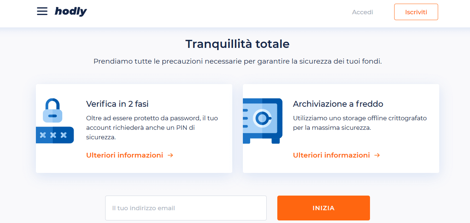Screen dimensions: 470x223
Task: Click the padlock PIN illustration
Action: tap(55, 121)
